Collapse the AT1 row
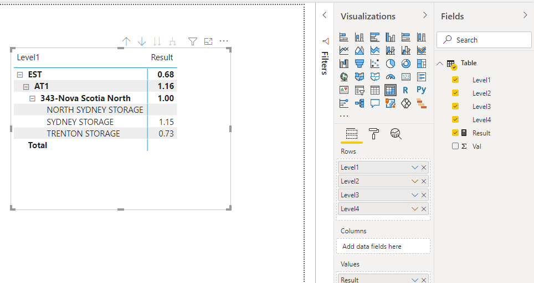Viewport: 534px width, 283px height. [x=26, y=87]
